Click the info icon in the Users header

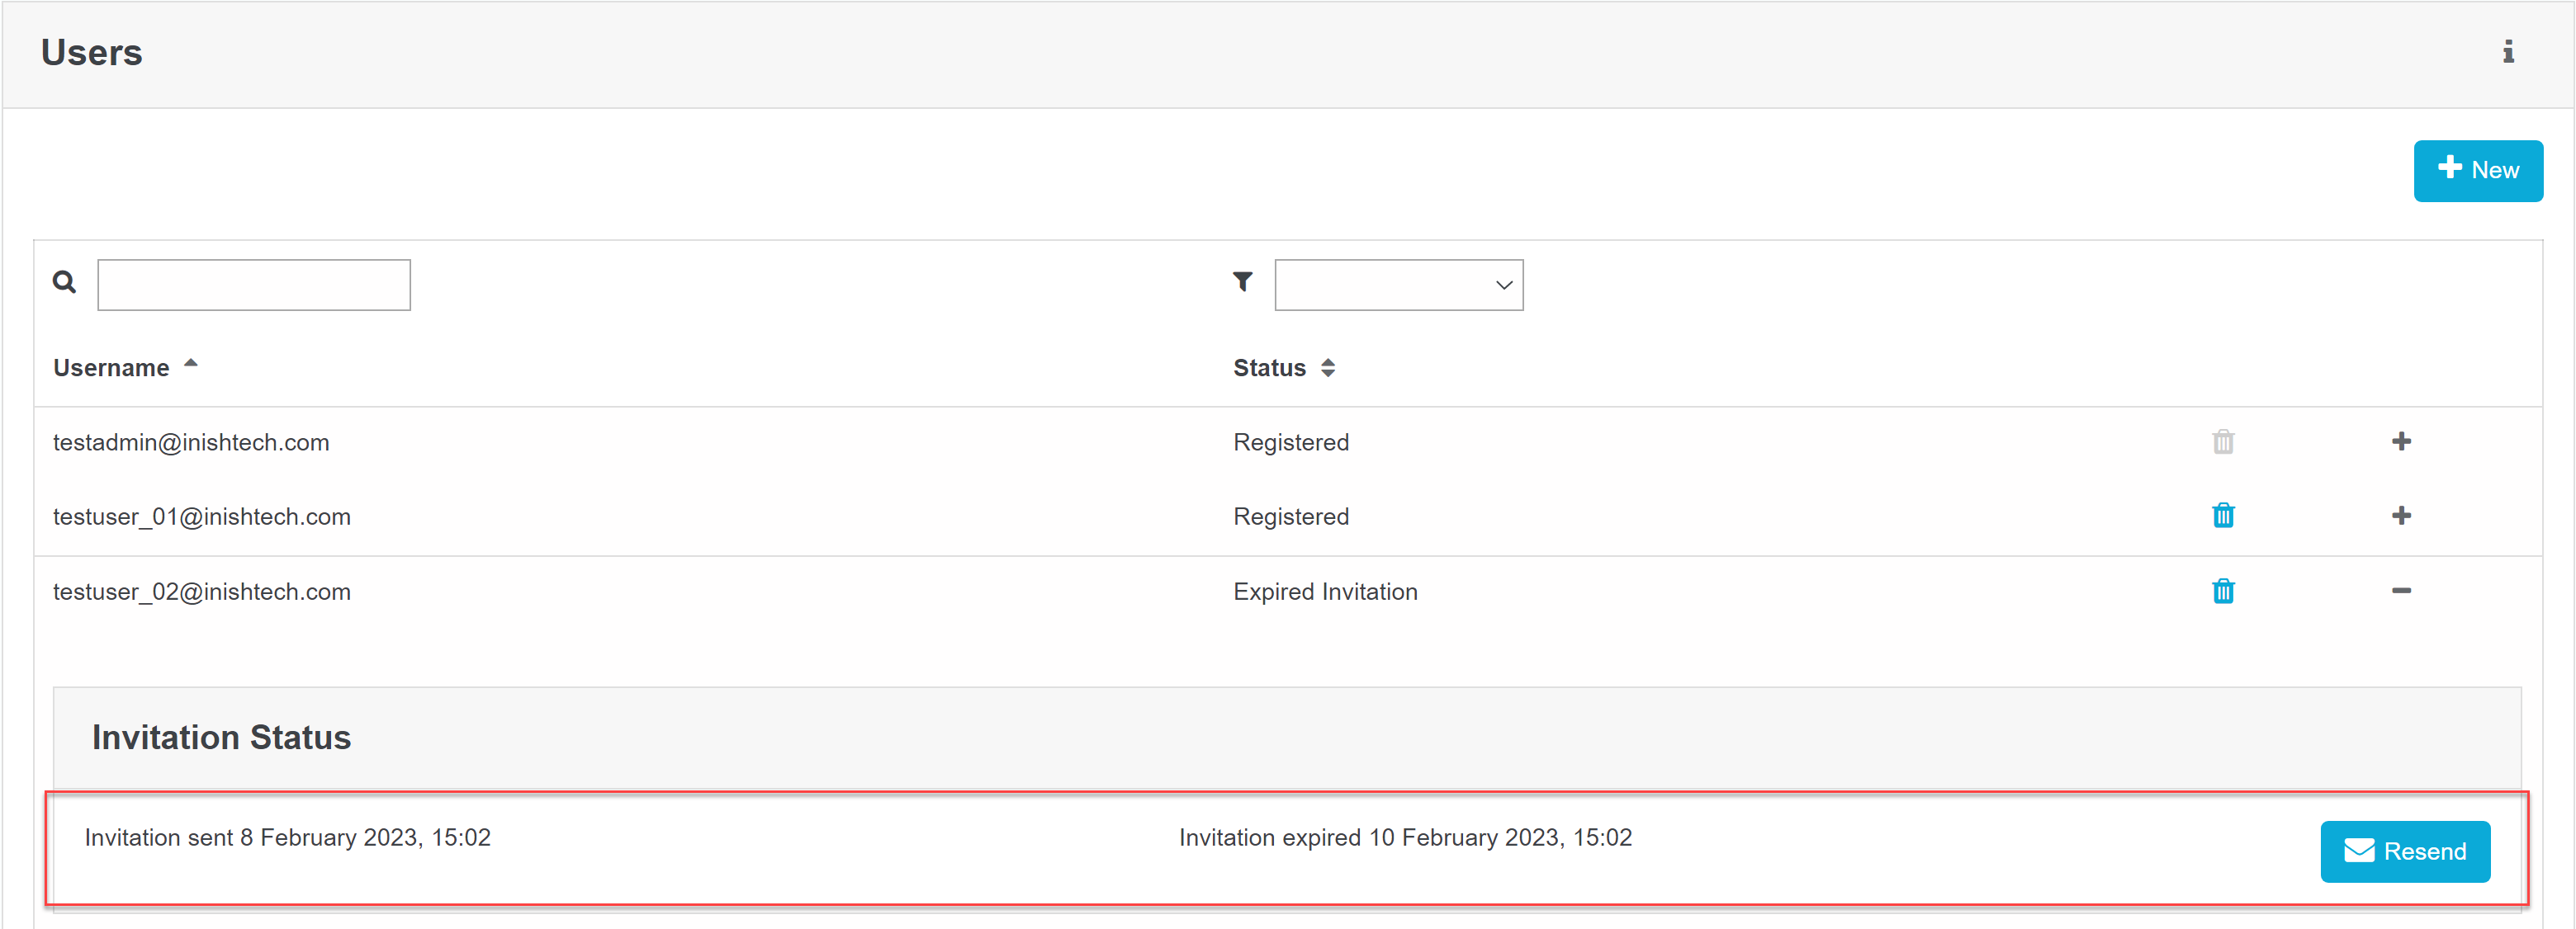tap(2509, 54)
